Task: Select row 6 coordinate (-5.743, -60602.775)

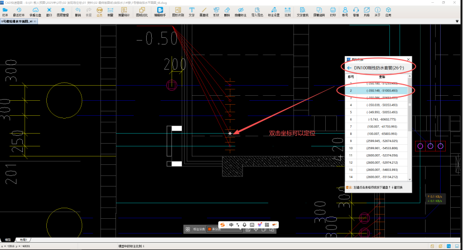Action: coord(376,119)
